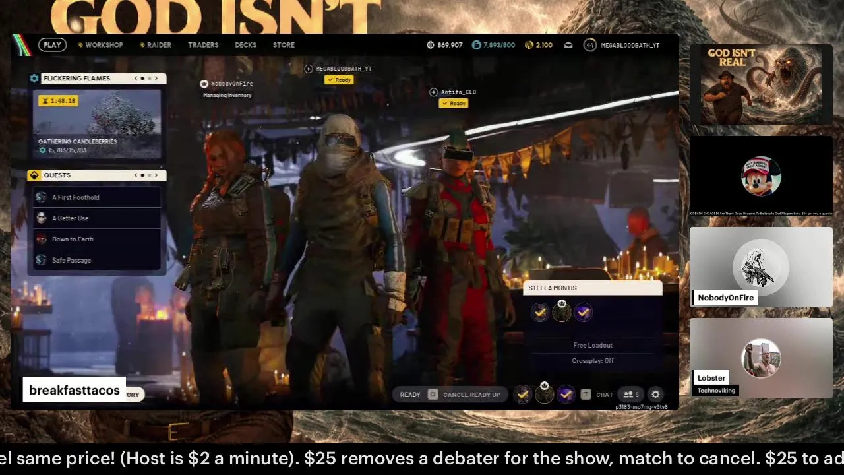
Task: Select second page dot in Quests header
Action: (x=149, y=175)
